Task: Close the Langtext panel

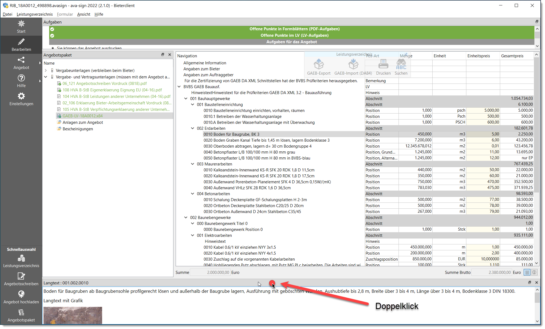Action: [537, 283]
